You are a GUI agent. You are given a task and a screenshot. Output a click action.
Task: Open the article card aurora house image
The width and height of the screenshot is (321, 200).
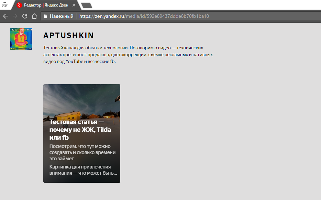click(x=82, y=101)
